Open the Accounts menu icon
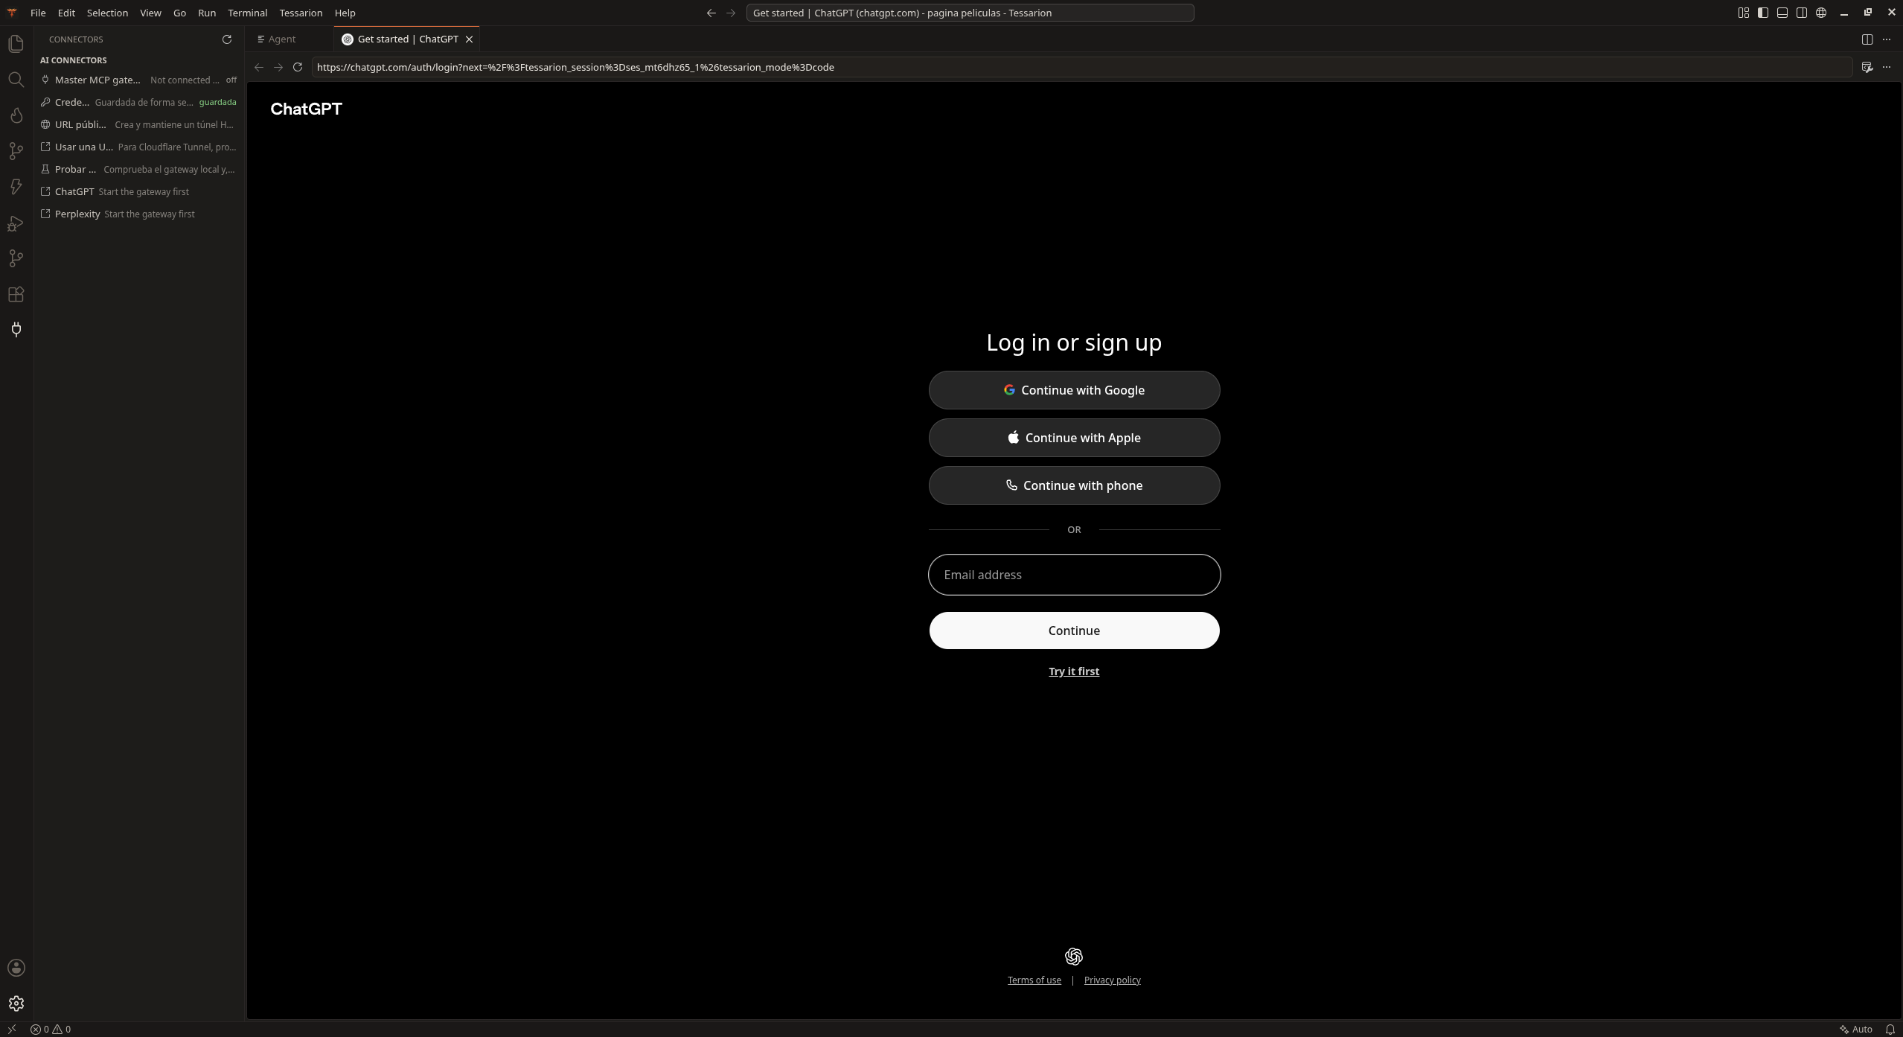The height and width of the screenshot is (1037, 1903). click(x=16, y=968)
